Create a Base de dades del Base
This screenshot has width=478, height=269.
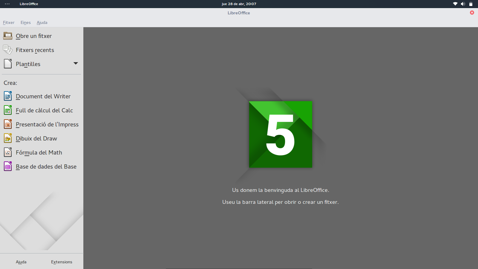pos(46,166)
